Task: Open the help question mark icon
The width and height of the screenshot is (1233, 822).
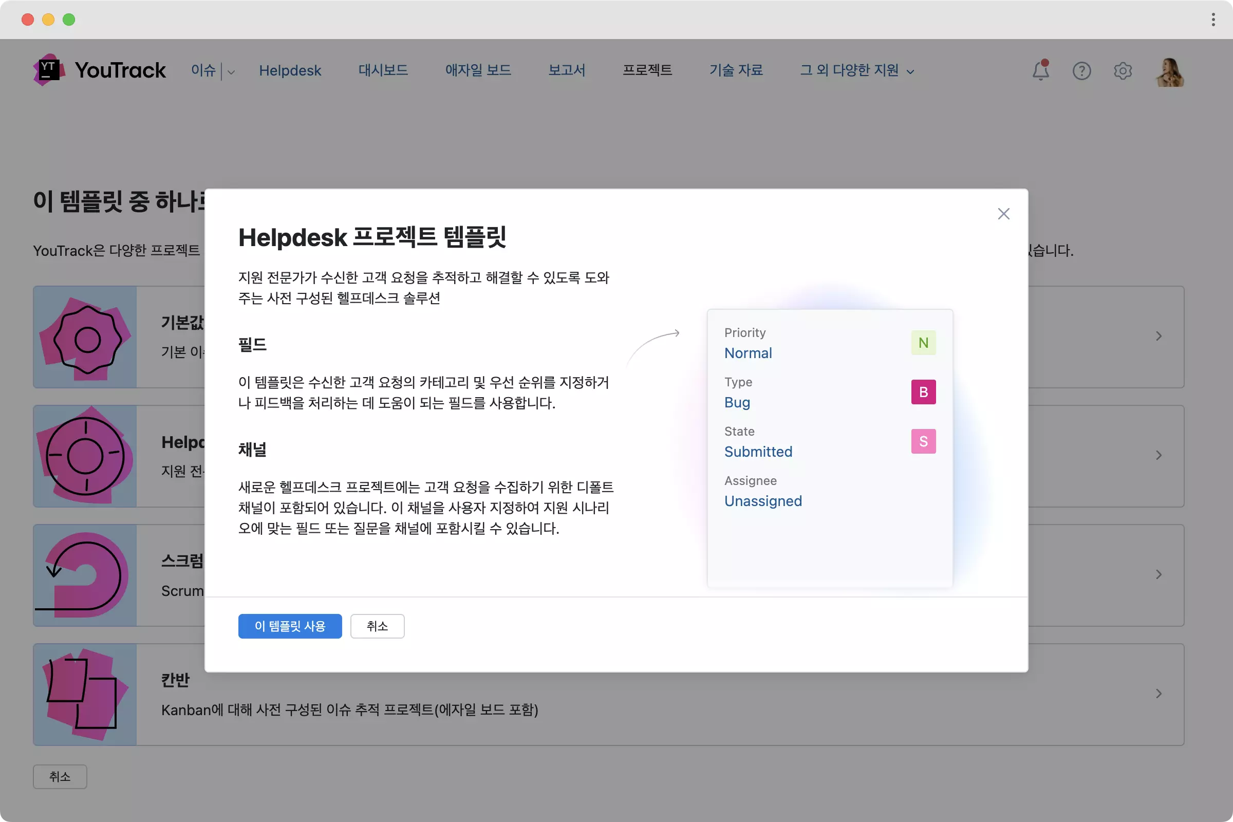Action: coord(1081,70)
